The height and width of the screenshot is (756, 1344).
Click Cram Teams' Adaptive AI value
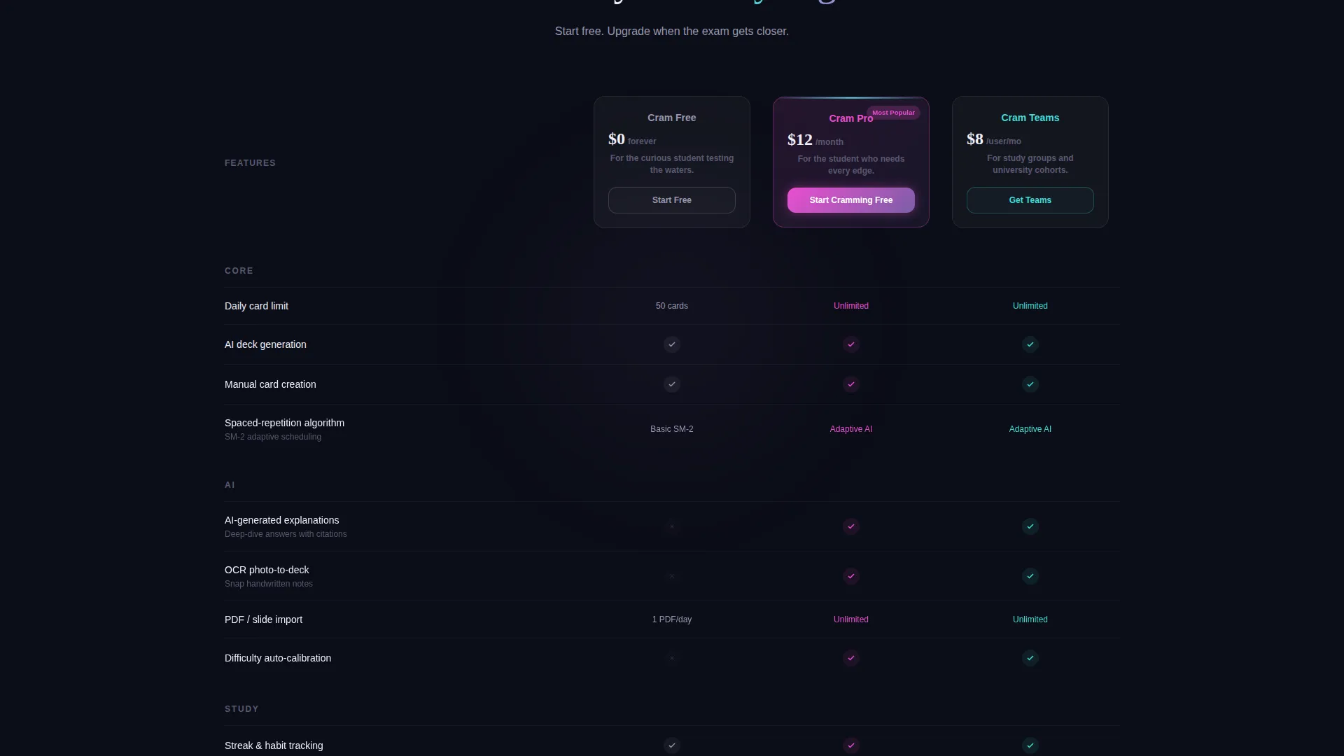(x=1030, y=429)
